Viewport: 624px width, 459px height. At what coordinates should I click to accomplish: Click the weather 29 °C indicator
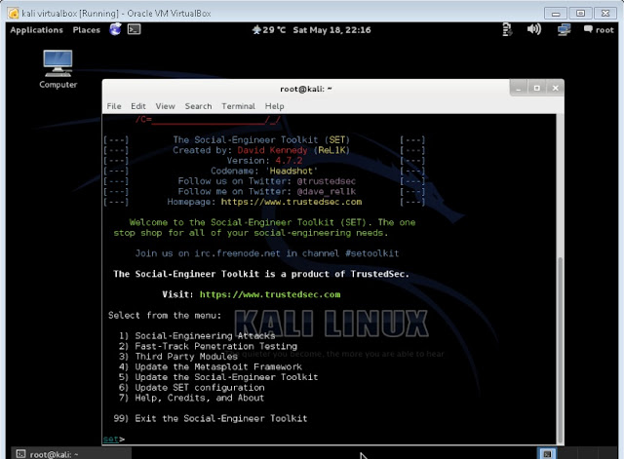coord(269,30)
